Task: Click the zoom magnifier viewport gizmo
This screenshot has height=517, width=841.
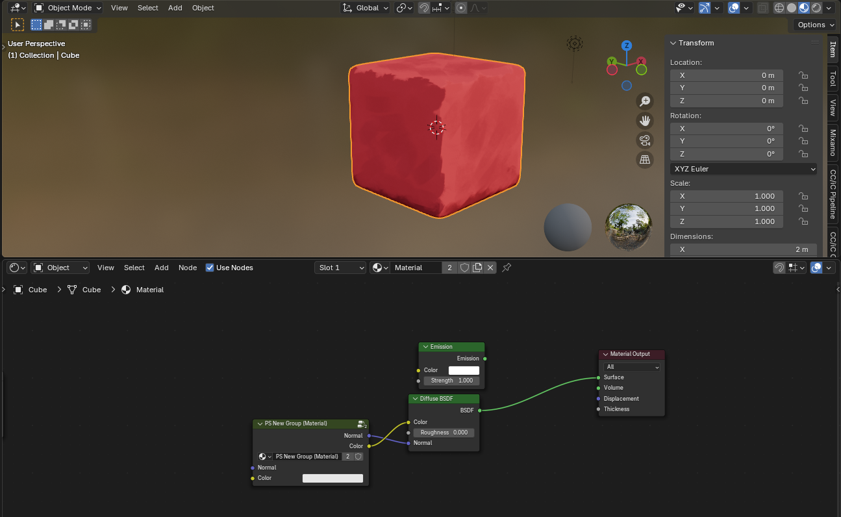Action: pos(645,101)
